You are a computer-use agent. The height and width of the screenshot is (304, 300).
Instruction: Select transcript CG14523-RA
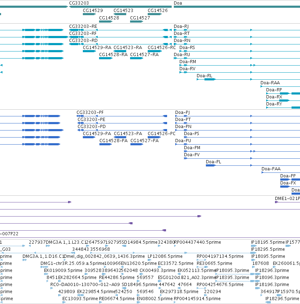[128, 48]
